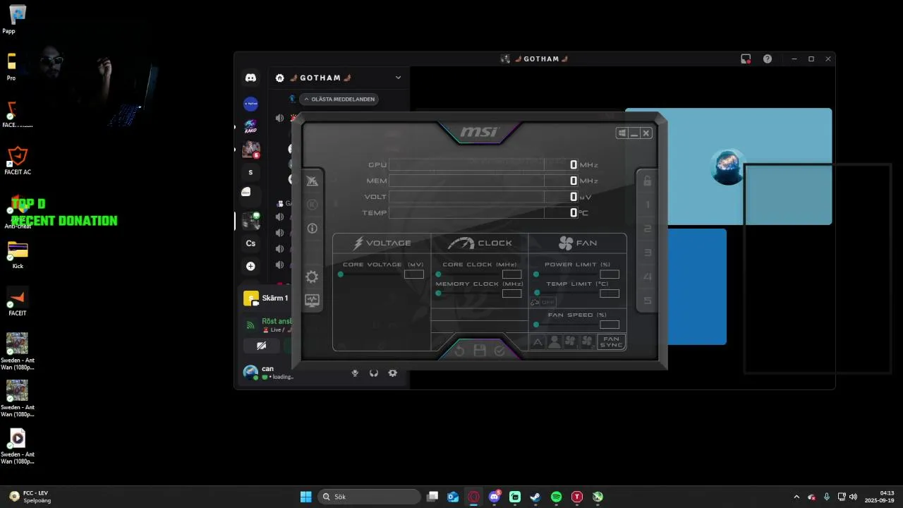Click the Core Voltage value field
The height and width of the screenshot is (508, 903).
(414, 274)
